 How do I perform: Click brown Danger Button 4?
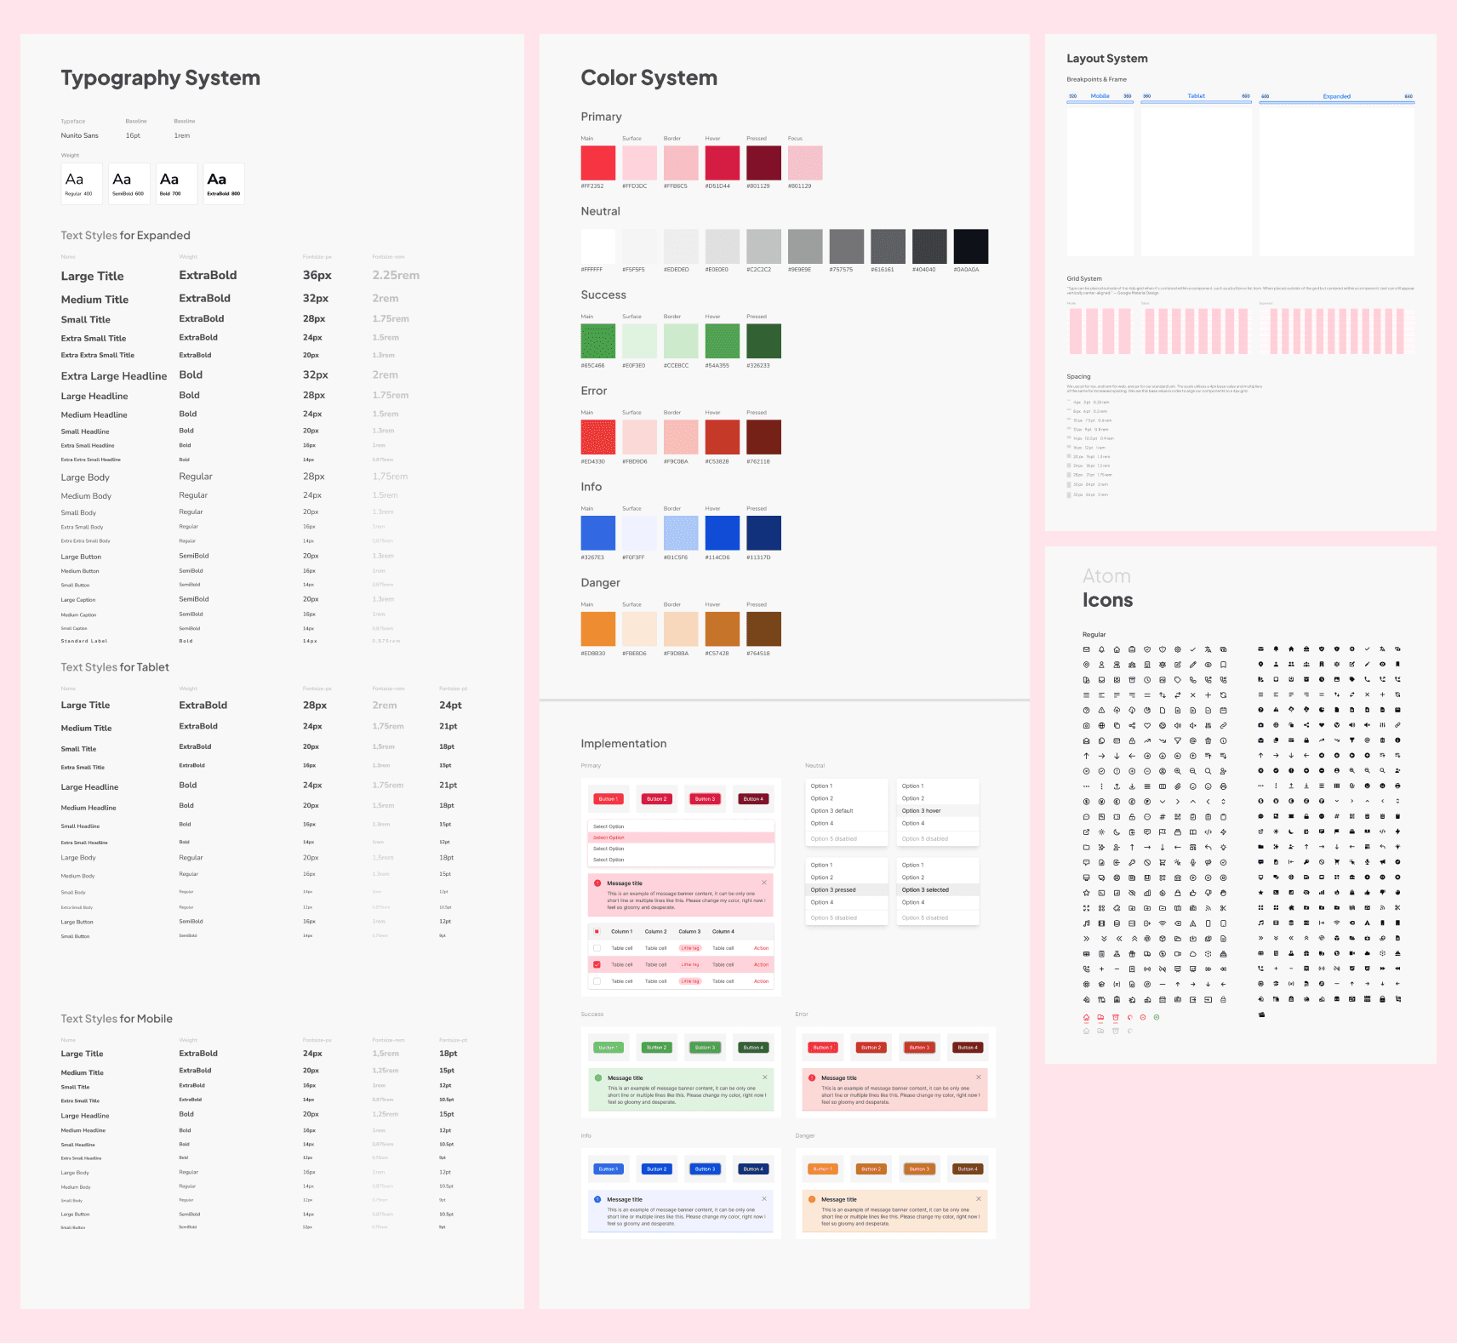pyautogui.click(x=967, y=1169)
